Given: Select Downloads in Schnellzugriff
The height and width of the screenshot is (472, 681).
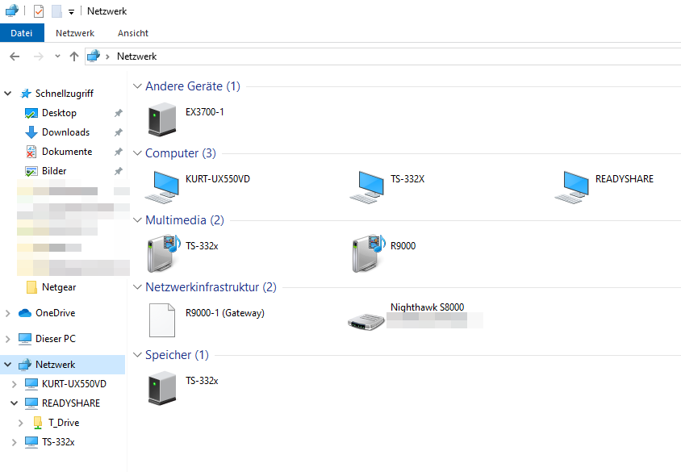Looking at the screenshot, I should [x=65, y=132].
